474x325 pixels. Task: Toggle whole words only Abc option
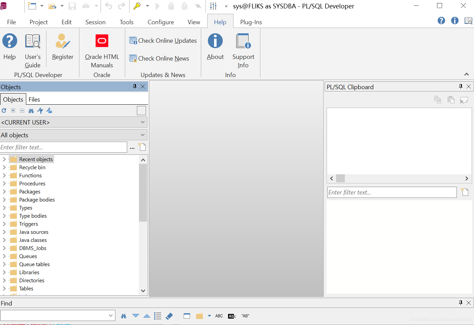tap(232, 316)
